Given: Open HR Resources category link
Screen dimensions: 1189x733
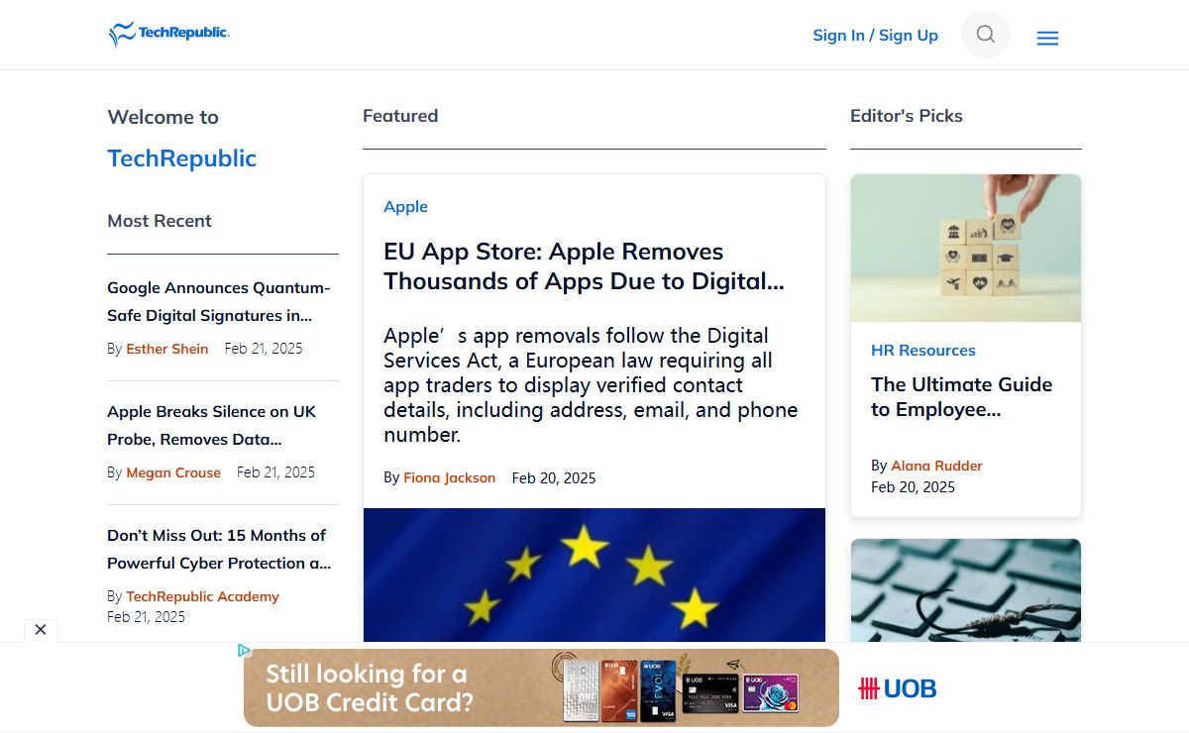Looking at the screenshot, I should tap(923, 350).
